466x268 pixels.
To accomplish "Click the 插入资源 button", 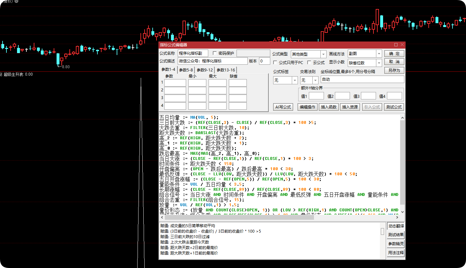I will coord(350,107).
